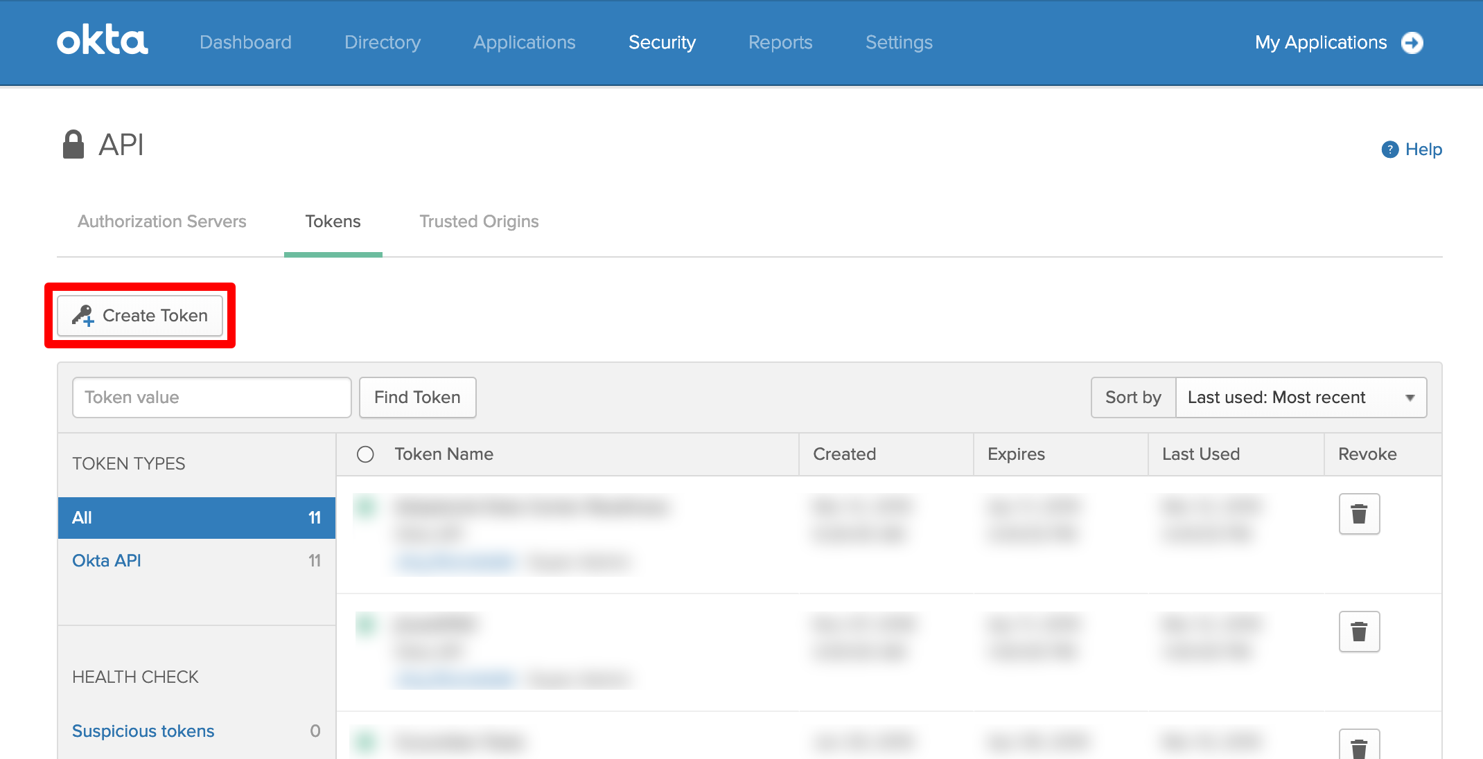This screenshot has width=1483, height=759.
Task: Revoke the first token with trash icon
Action: point(1359,514)
